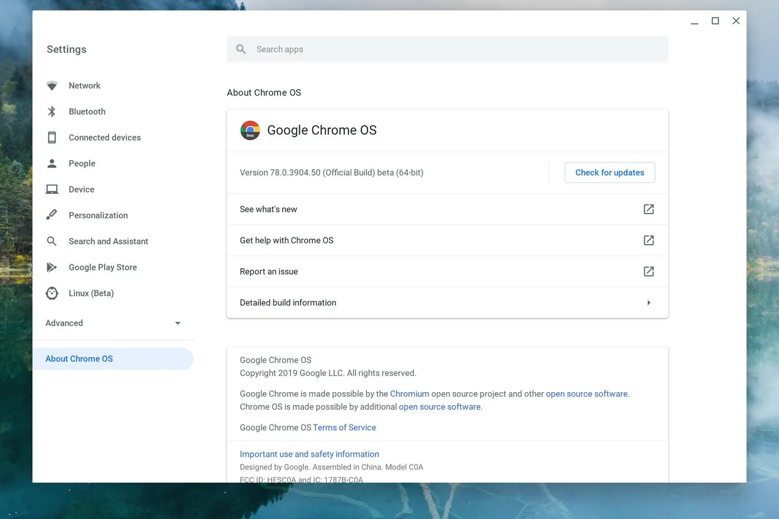Open Bluetooth settings
779x519 pixels.
[87, 112]
